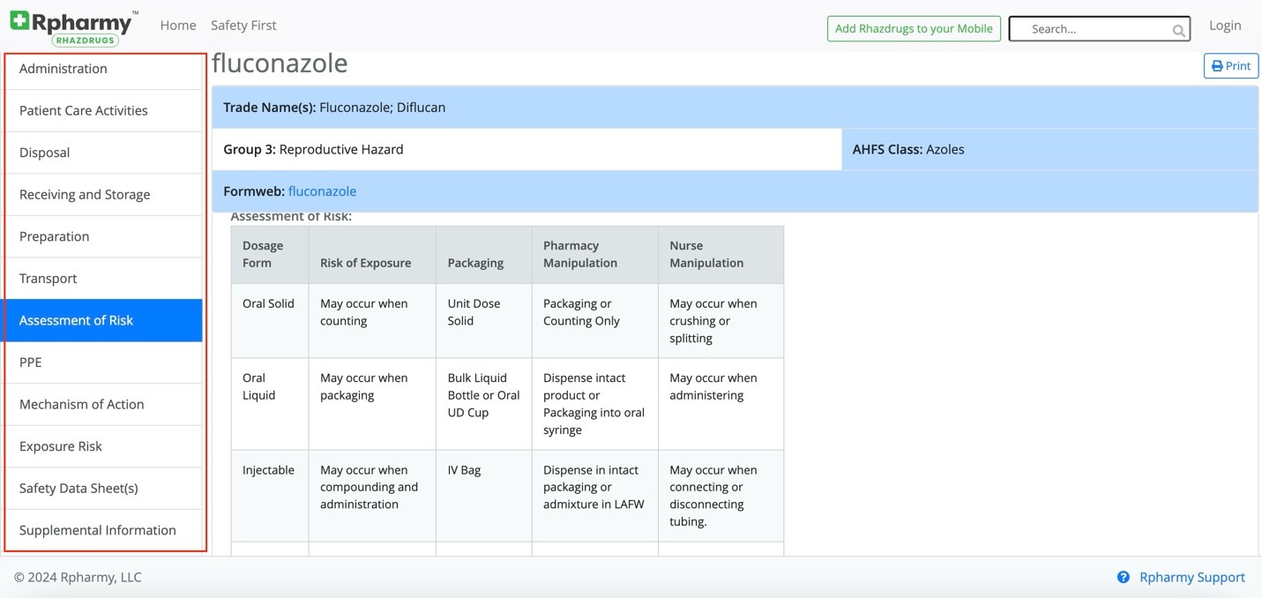Click the Oral Solid table cell
The width and height of the screenshot is (1262, 598).
pos(270,321)
